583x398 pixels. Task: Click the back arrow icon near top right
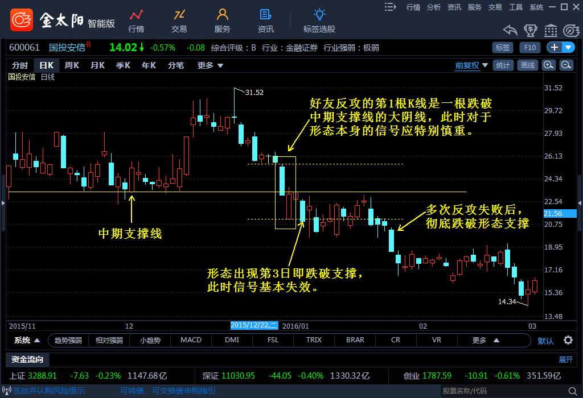[510, 30]
